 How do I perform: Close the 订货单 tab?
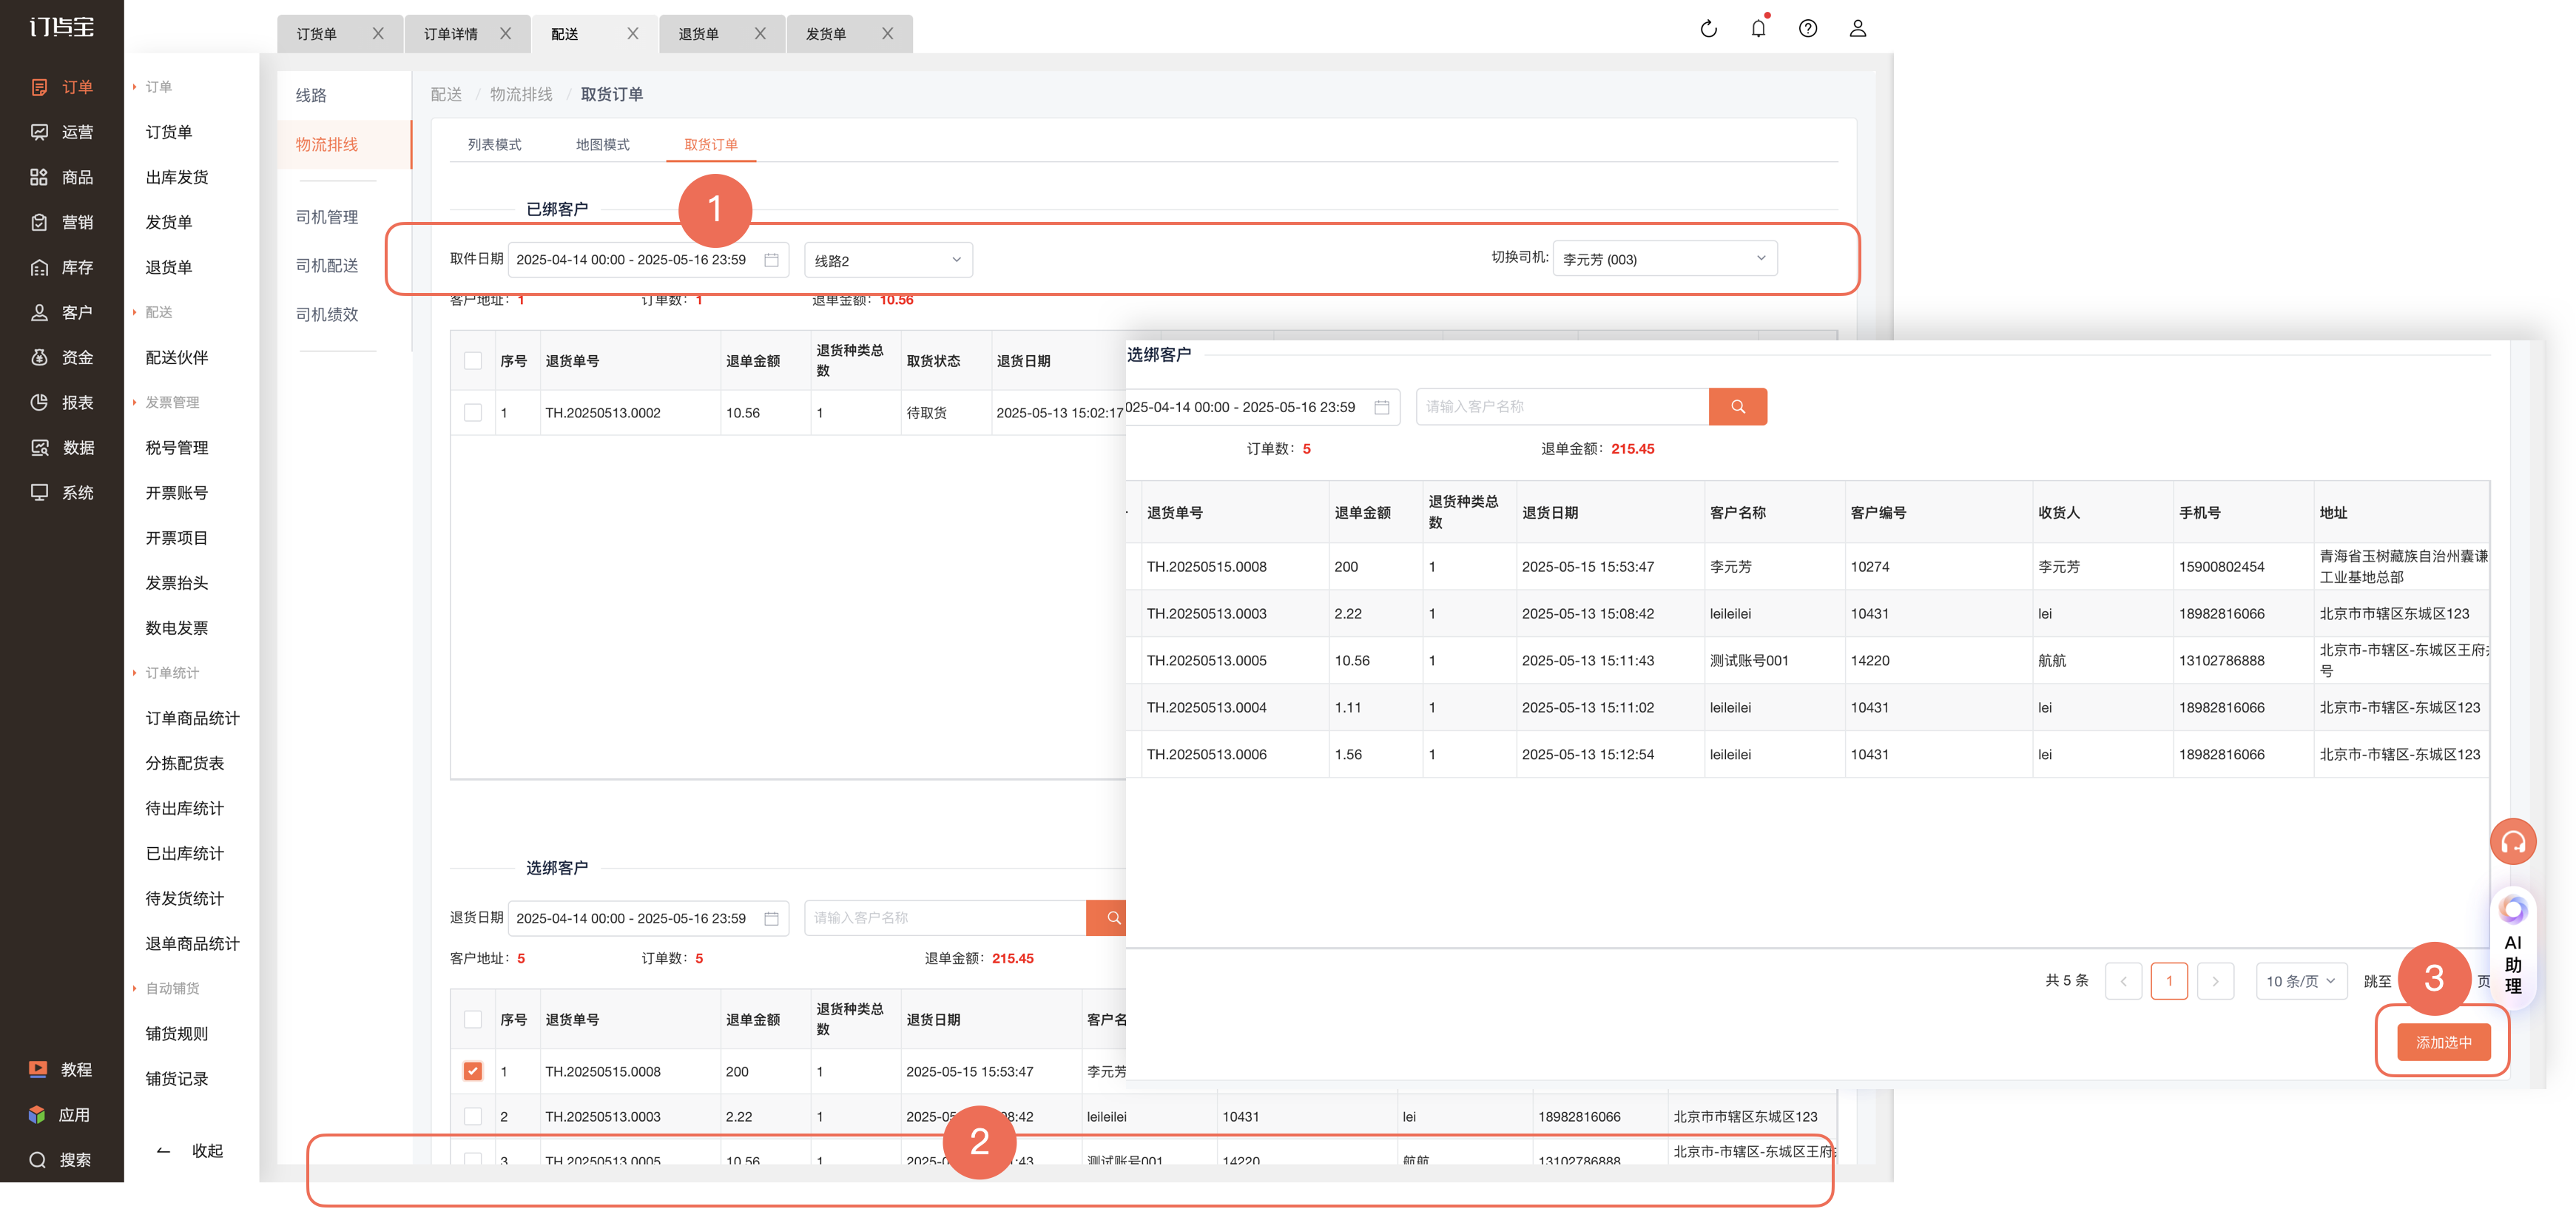[378, 33]
